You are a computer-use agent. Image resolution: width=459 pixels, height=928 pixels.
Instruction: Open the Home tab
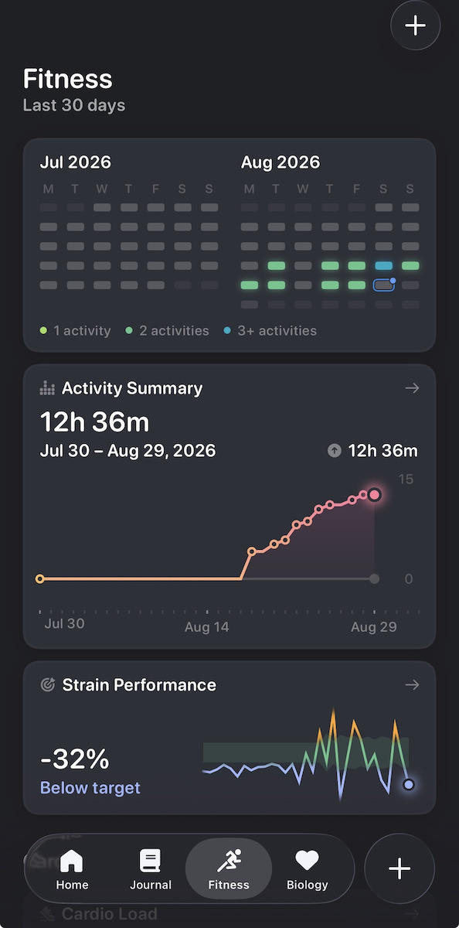(x=72, y=869)
